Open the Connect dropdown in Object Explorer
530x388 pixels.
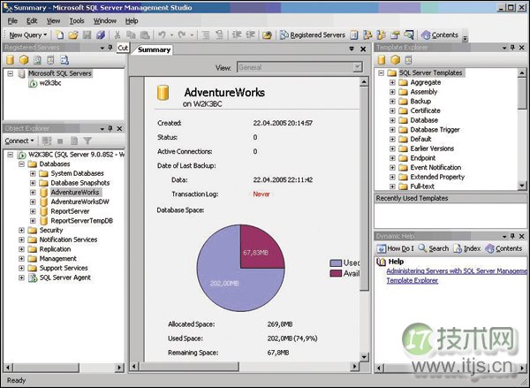(x=19, y=141)
